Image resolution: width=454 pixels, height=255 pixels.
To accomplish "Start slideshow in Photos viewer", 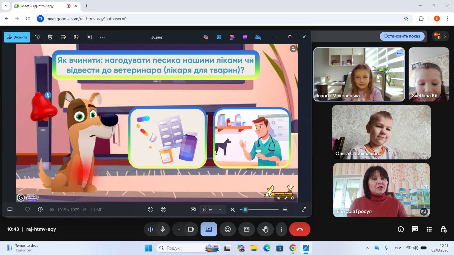I will pos(89,37).
